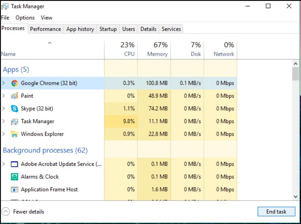Select the Skype (32 bit) process name

pos(37,109)
